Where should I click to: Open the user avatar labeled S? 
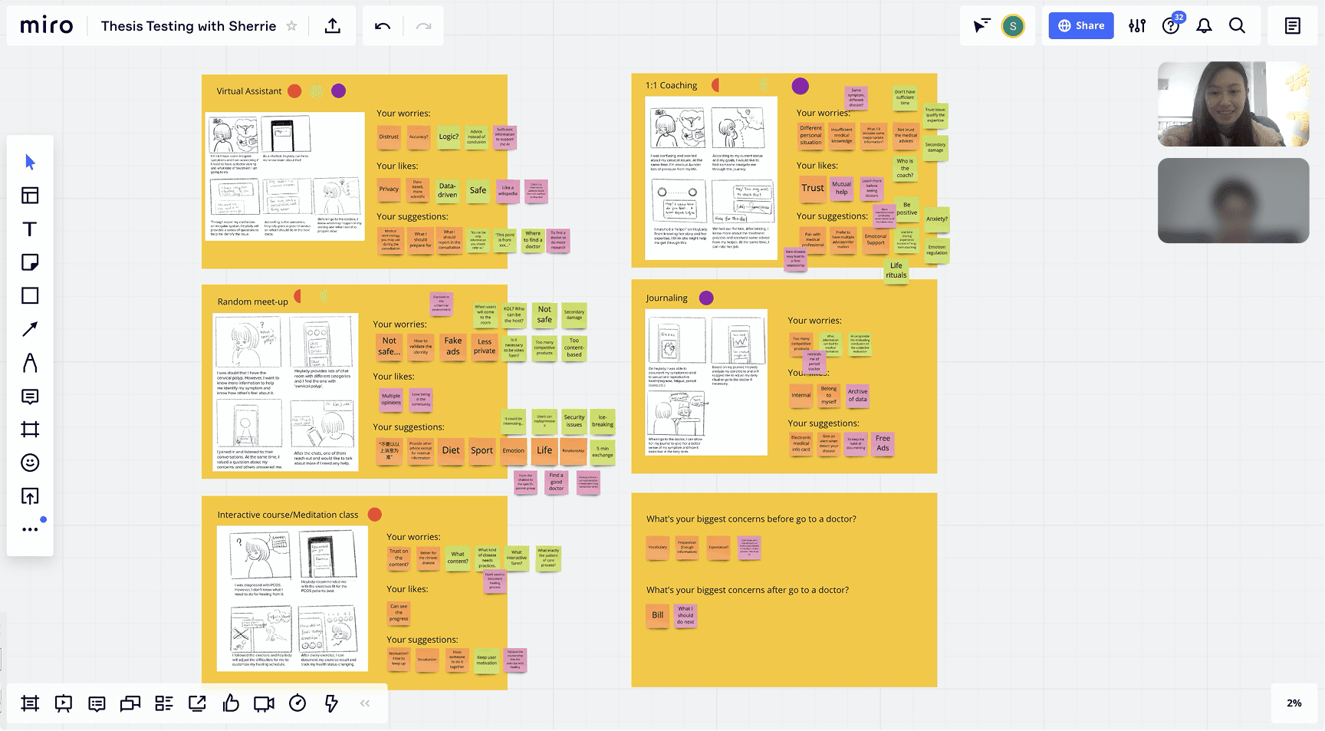[1013, 26]
